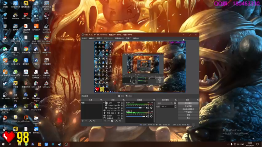Enable 工作室模式 in controls
This screenshot has height=147, width=262.
pyautogui.click(x=188, y=112)
